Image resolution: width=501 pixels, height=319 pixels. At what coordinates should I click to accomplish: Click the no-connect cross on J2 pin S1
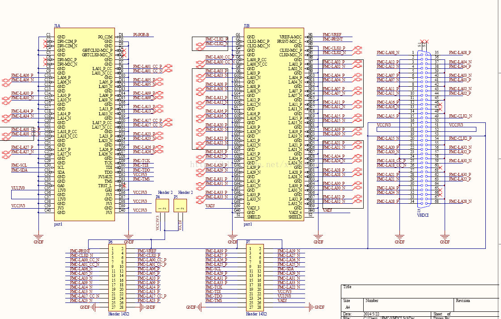pyautogui.click(x=422, y=42)
